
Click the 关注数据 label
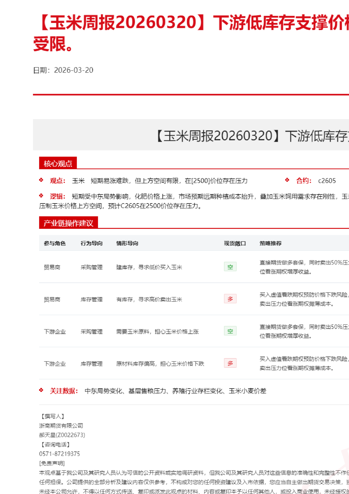[x=64, y=391]
